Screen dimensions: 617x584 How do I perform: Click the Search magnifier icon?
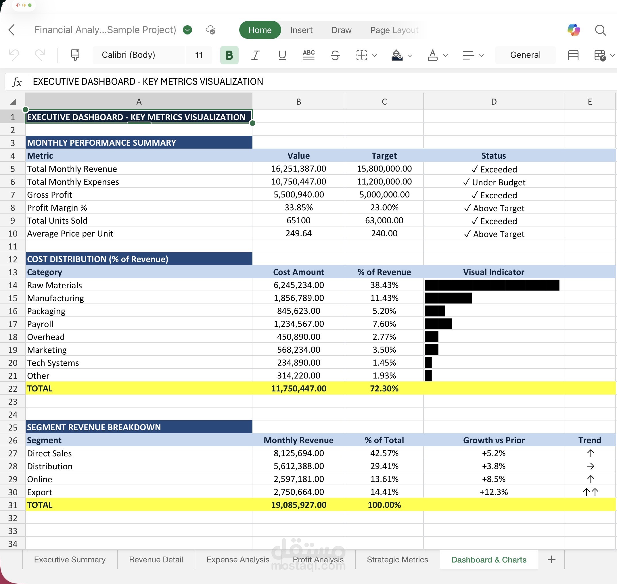600,30
